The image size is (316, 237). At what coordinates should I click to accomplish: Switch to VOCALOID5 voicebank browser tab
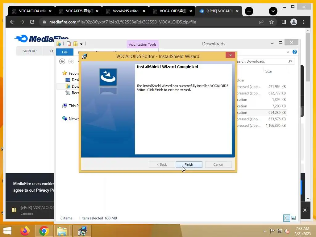(173, 11)
